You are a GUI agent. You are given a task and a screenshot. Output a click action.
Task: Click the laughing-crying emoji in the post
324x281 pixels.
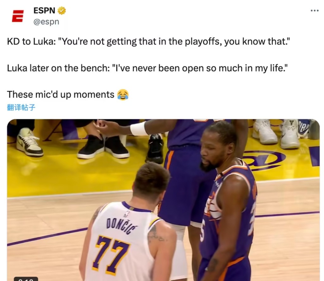(x=123, y=95)
